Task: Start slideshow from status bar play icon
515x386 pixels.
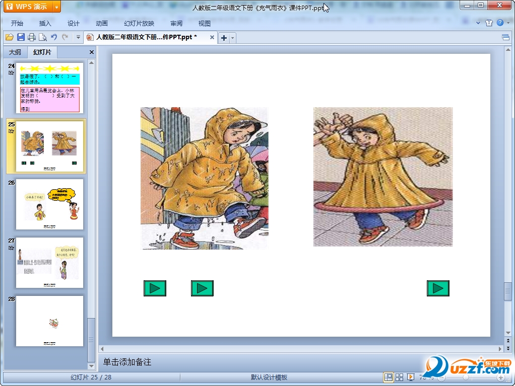Action: pos(411,377)
